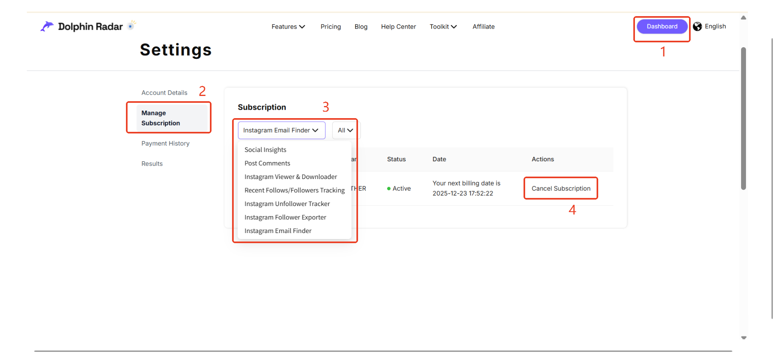Click the Date column header
The width and height of the screenshot is (775, 354).
439,159
